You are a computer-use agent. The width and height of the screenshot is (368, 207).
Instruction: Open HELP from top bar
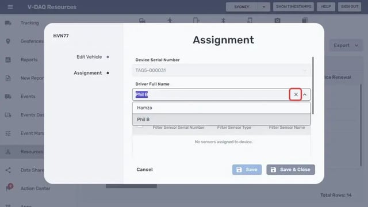coord(326,6)
